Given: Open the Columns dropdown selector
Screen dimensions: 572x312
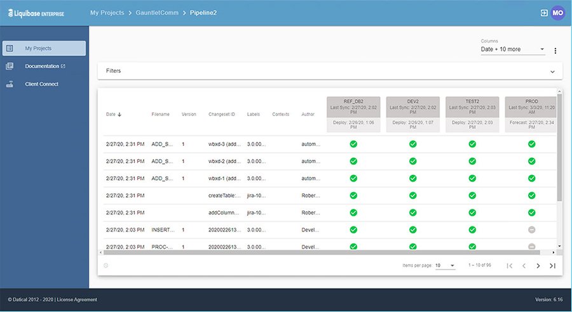Looking at the screenshot, I should coord(512,49).
